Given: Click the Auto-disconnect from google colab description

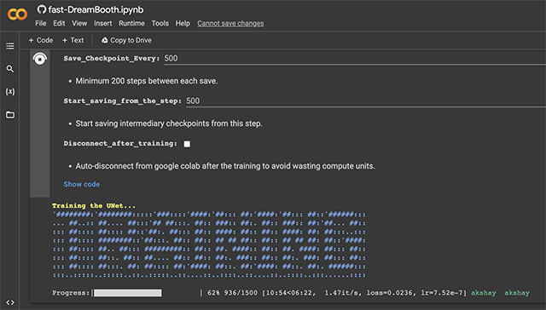Looking at the screenshot, I should 225,166.
